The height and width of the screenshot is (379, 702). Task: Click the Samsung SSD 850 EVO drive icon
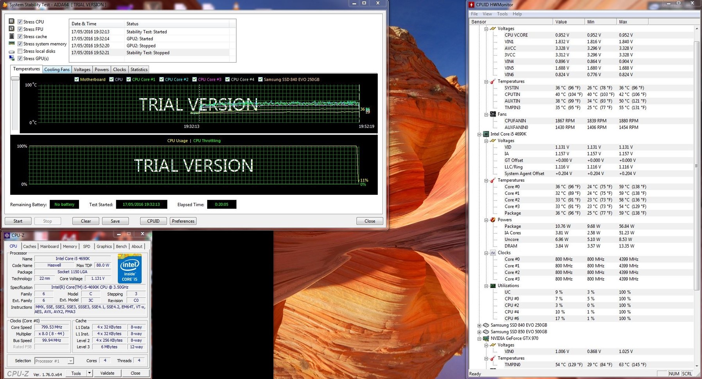pyautogui.click(x=486, y=332)
